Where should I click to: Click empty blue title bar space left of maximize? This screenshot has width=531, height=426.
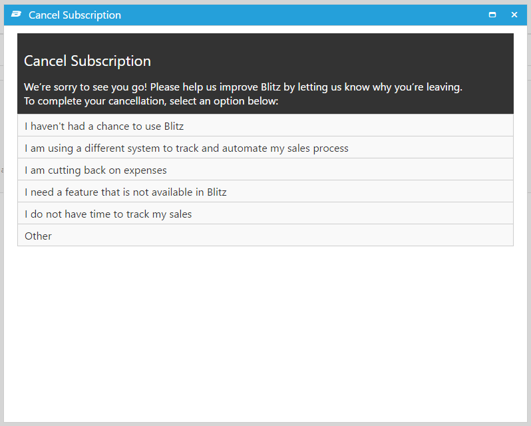[x=299, y=15]
